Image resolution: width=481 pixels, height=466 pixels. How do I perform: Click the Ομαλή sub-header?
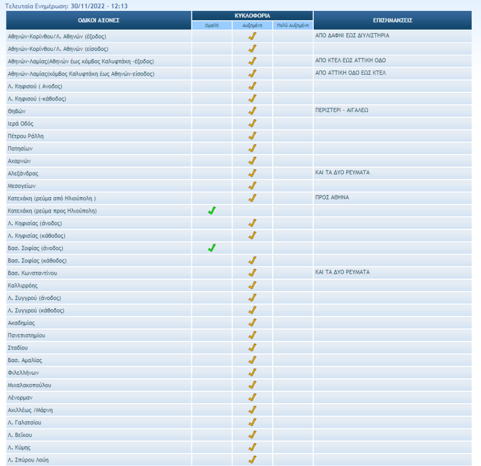click(x=212, y=26)
